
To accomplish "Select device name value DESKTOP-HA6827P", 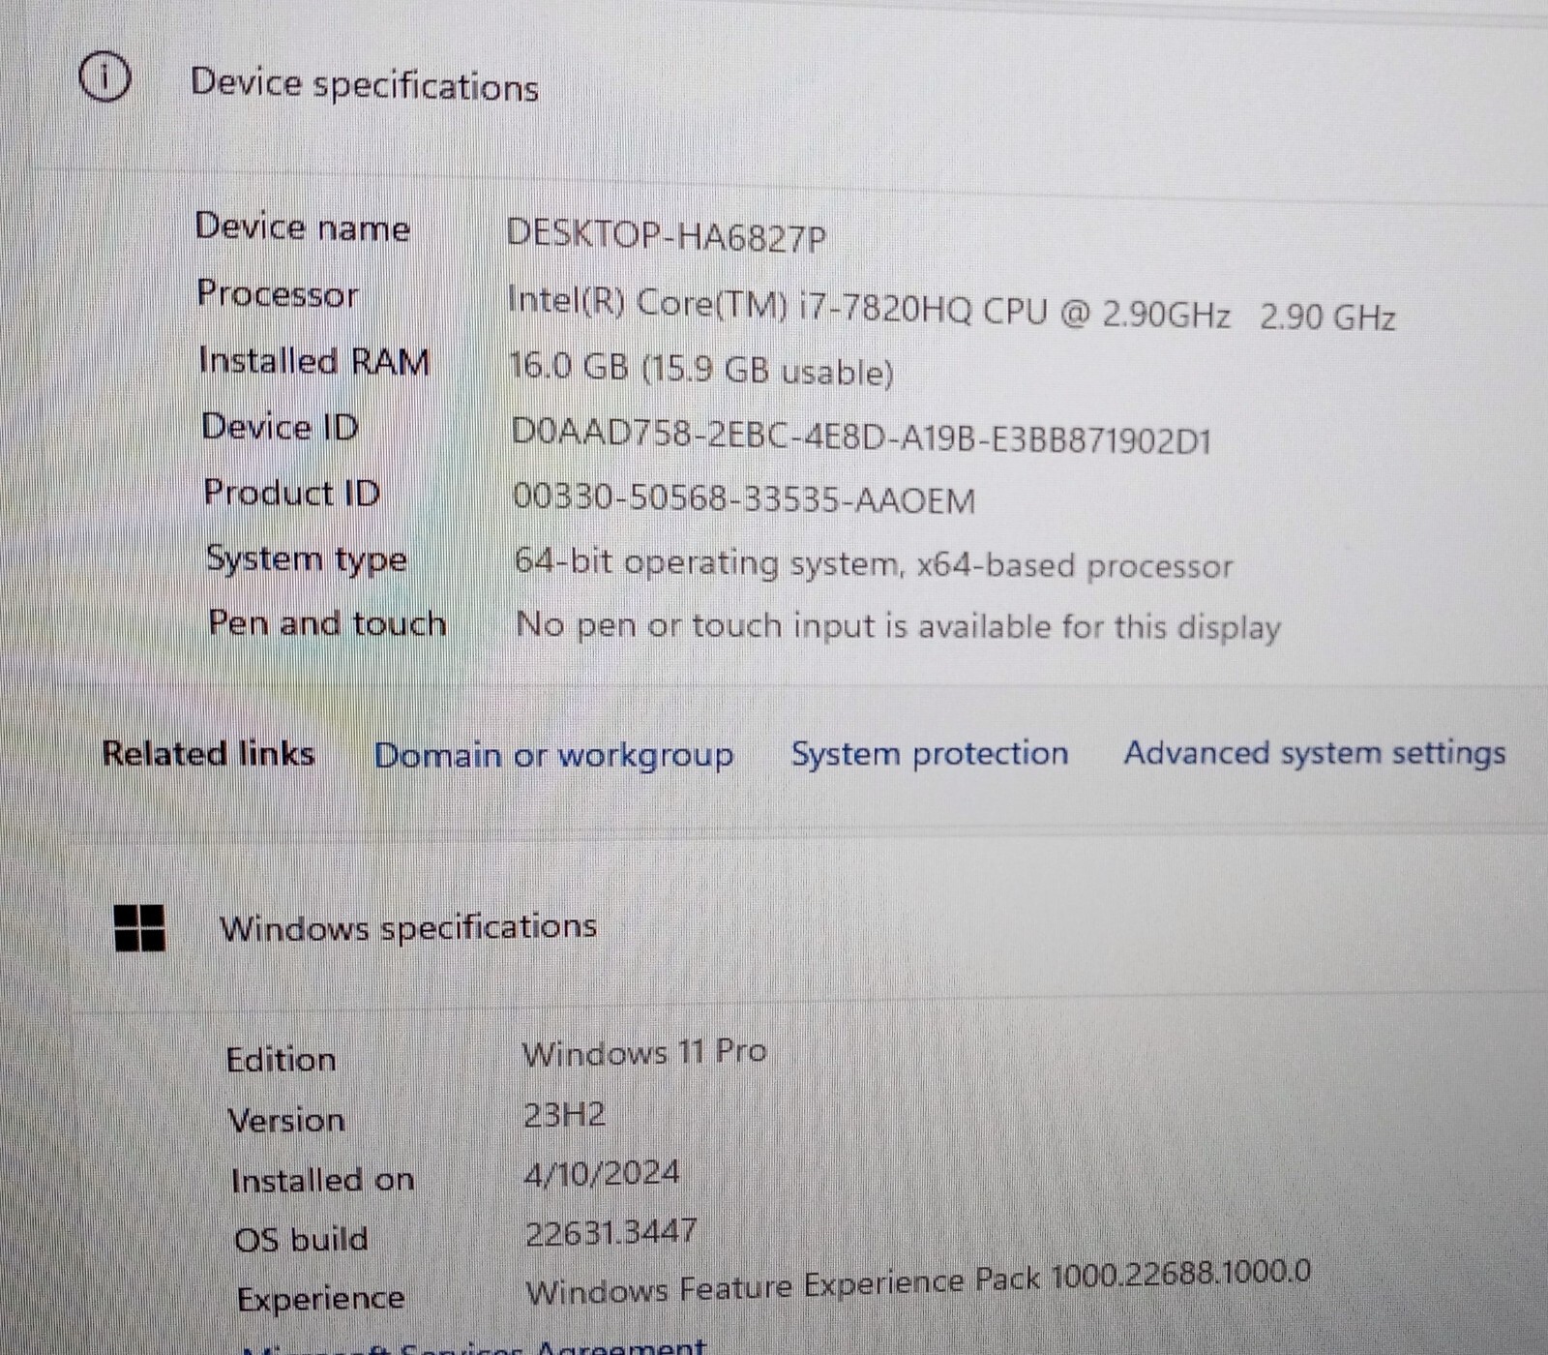I will pyautogui.click(x=667, y=236).
